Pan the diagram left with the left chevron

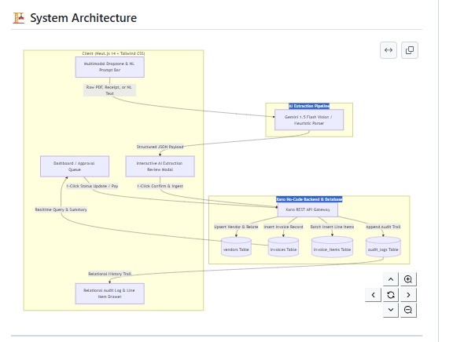(374, 295)
